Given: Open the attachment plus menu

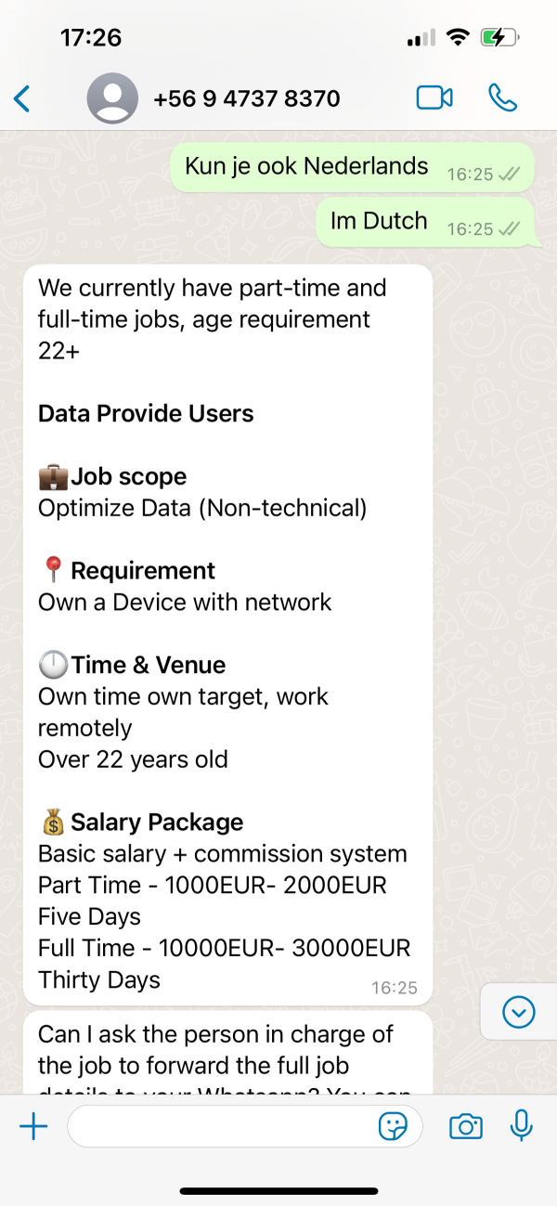Looking at the screenshot, I should point(33,1127).
